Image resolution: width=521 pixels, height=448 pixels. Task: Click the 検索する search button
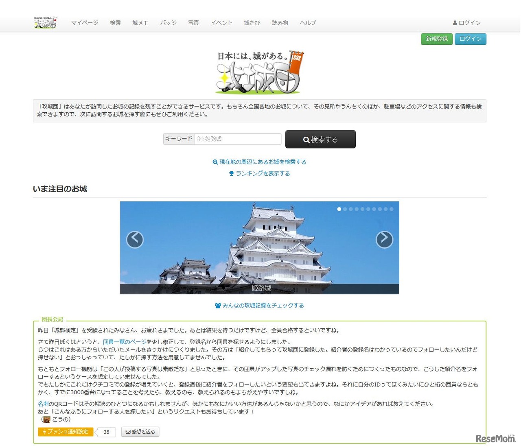pyautogui.click(x=320, y=139)
